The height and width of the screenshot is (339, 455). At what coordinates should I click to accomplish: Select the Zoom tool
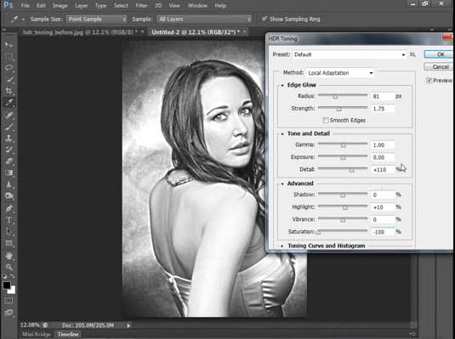coord(9,267)
